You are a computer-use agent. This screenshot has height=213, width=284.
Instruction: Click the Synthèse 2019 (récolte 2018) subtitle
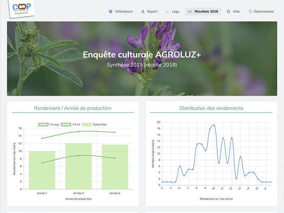point(142,65)
